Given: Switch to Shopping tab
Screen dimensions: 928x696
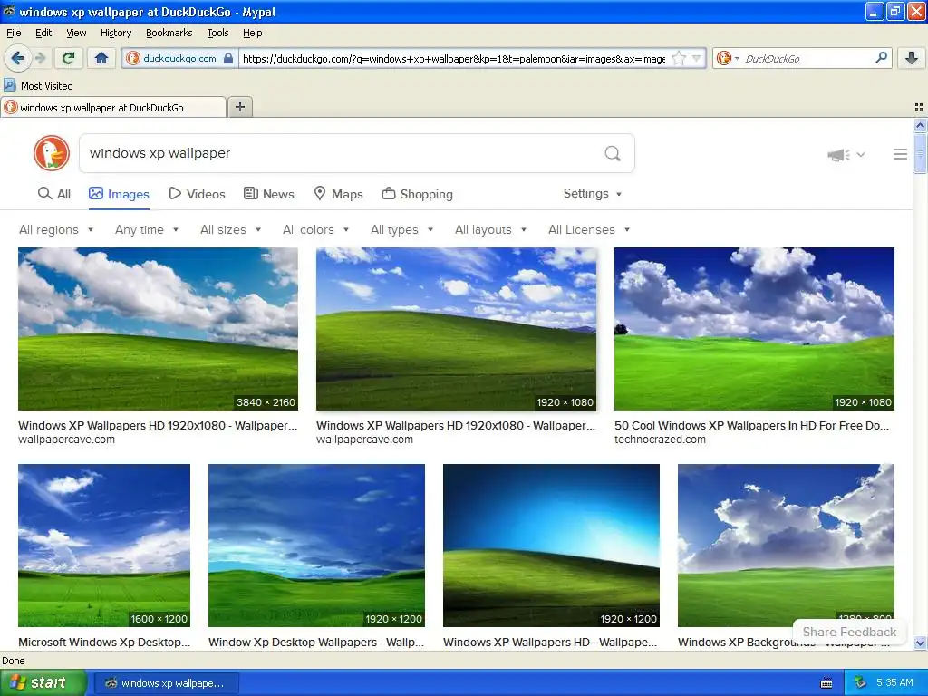Looking at the screenshot, I should (x=417, y=194).
